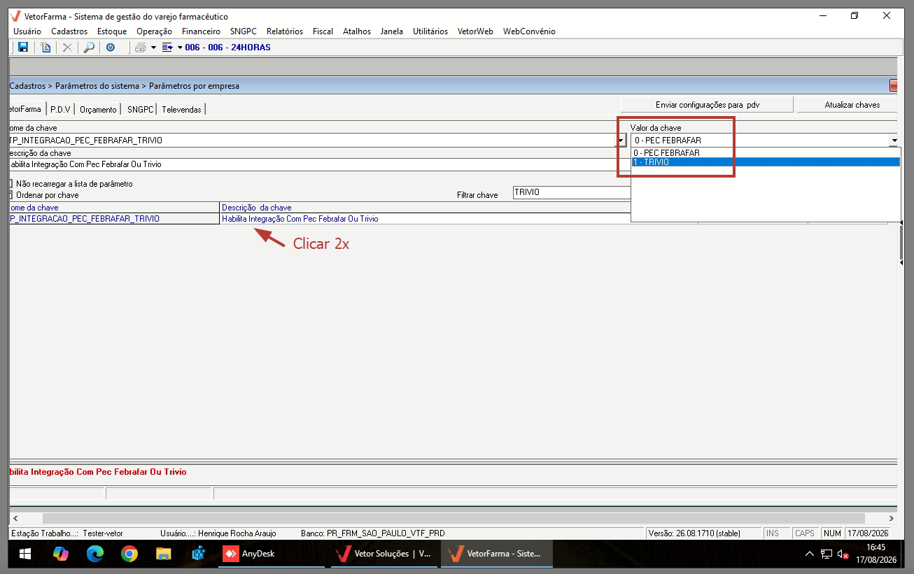The height and width of the screenshot is (574, 914).
Task: Click the blue figures app taskbar icon
Action: [x=198, y=554]
